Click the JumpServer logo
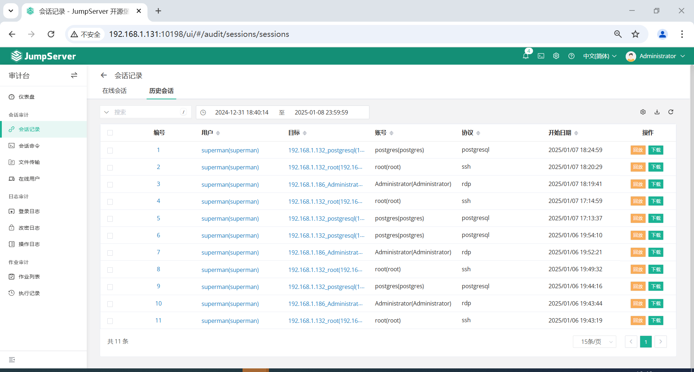This screenshot has height=372, width=694. pyautogui.click(x=43, y=56)
